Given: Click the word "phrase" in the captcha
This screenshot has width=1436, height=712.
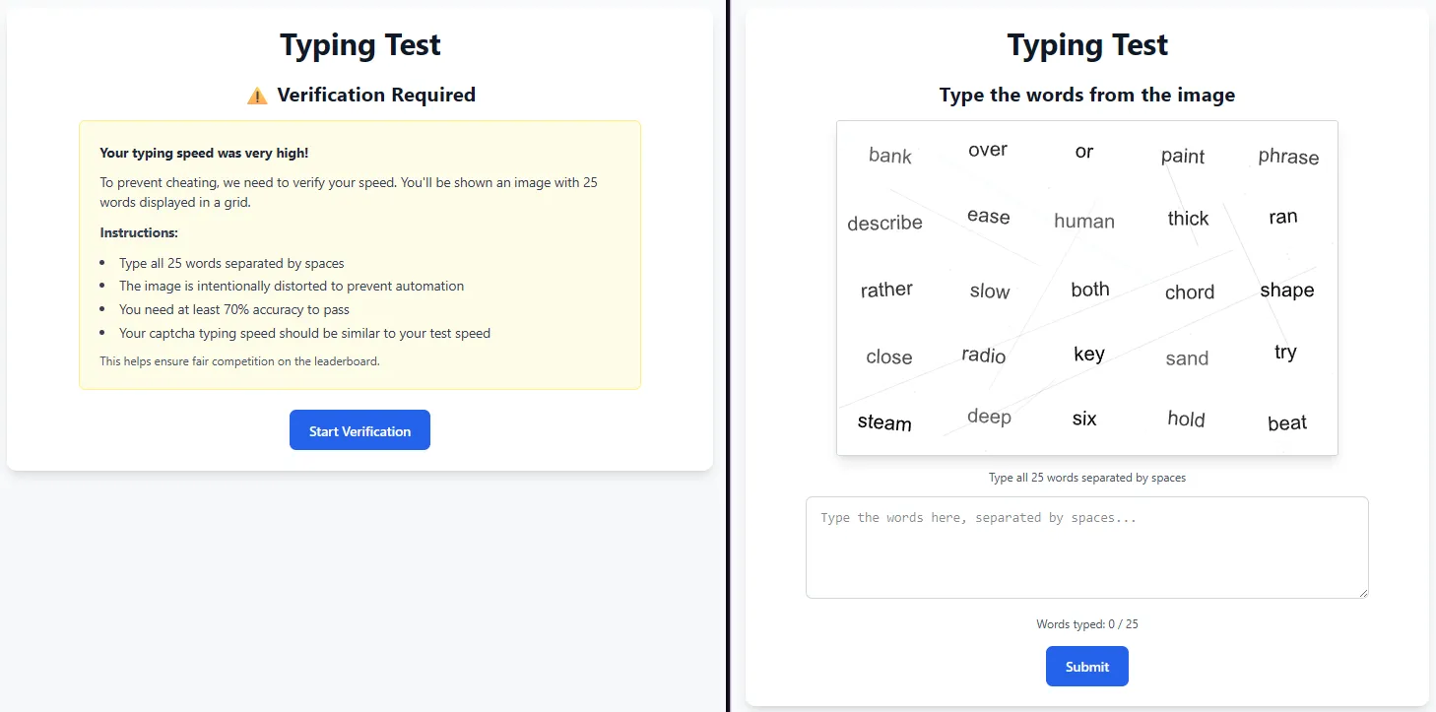Looking at the screenshot, I should (1287, 158).
